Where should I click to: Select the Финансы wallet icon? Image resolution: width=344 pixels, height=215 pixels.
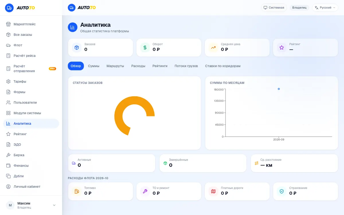click(x=8, y=166)
